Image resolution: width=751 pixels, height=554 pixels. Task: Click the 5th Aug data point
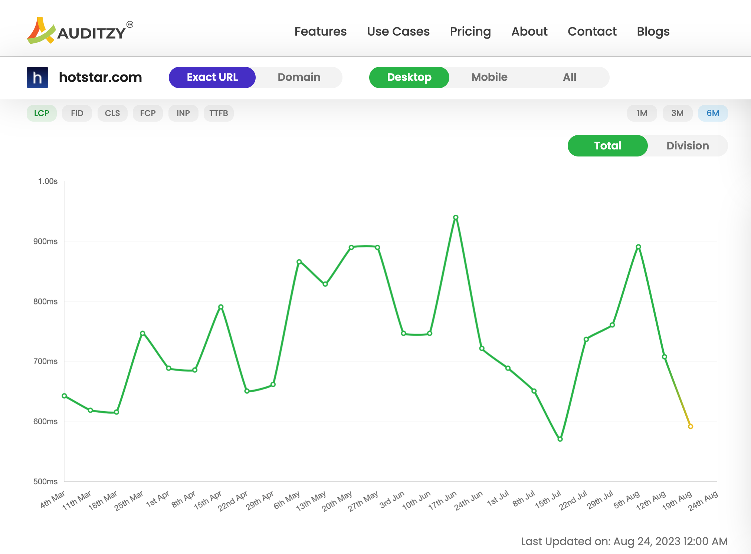(x=638, y=247)
